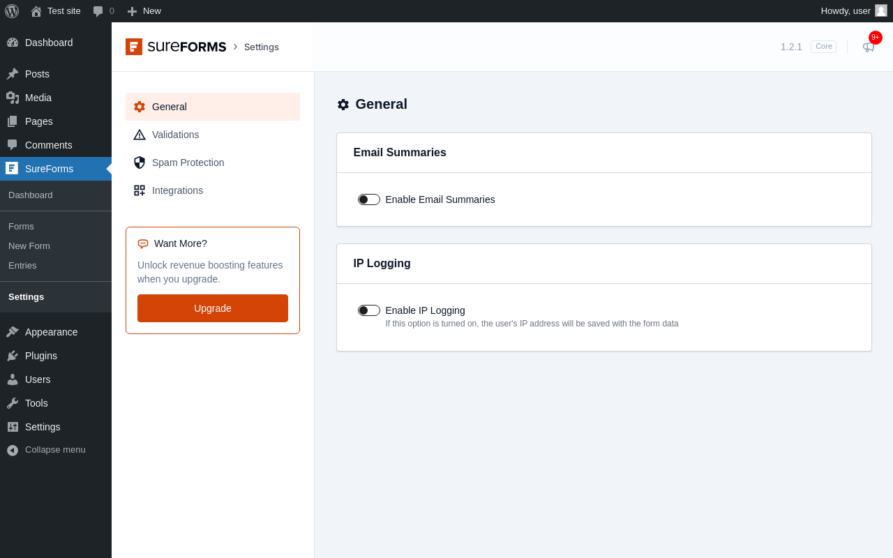Open the comments bubble in admin bar
Image resolution: width=893 pixels, height=558 pixels.
(103, 11)
